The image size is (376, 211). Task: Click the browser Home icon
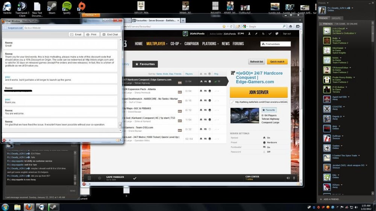[x=291, y=27]
